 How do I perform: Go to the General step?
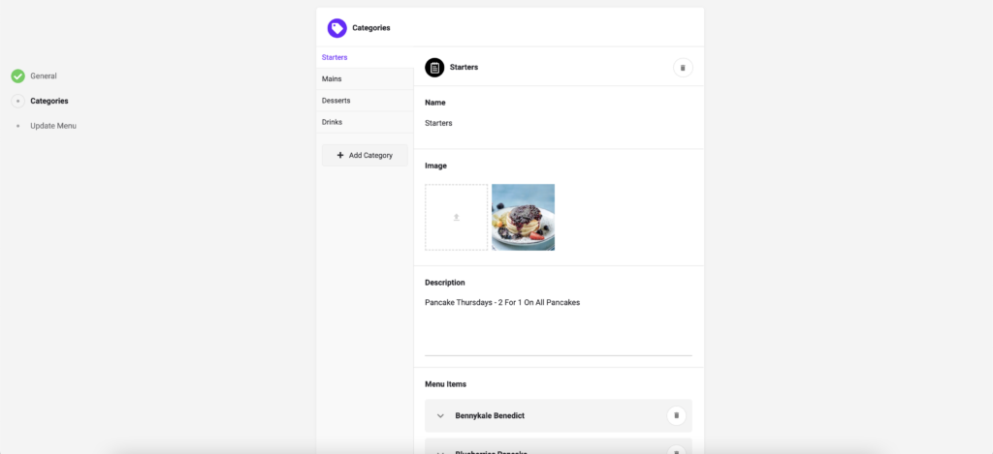[x=44, y=76]
